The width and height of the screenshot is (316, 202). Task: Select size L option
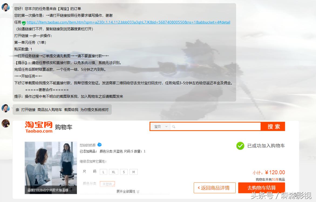(x=103, y=172)
